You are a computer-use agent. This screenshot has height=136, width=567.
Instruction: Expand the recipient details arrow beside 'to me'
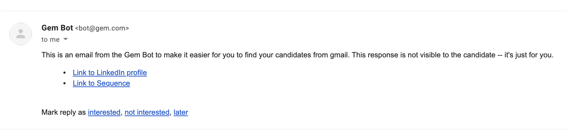66,39
